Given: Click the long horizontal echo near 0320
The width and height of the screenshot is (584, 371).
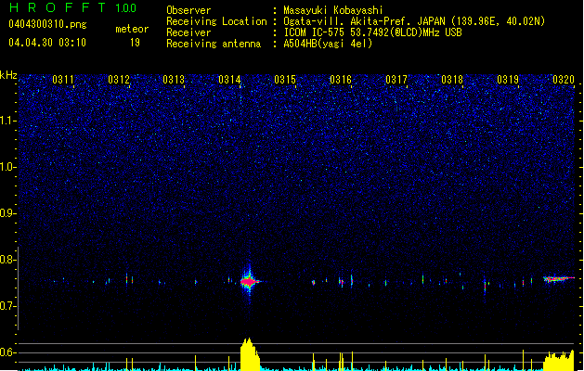Looking at the screenshot, I should 558,279.
